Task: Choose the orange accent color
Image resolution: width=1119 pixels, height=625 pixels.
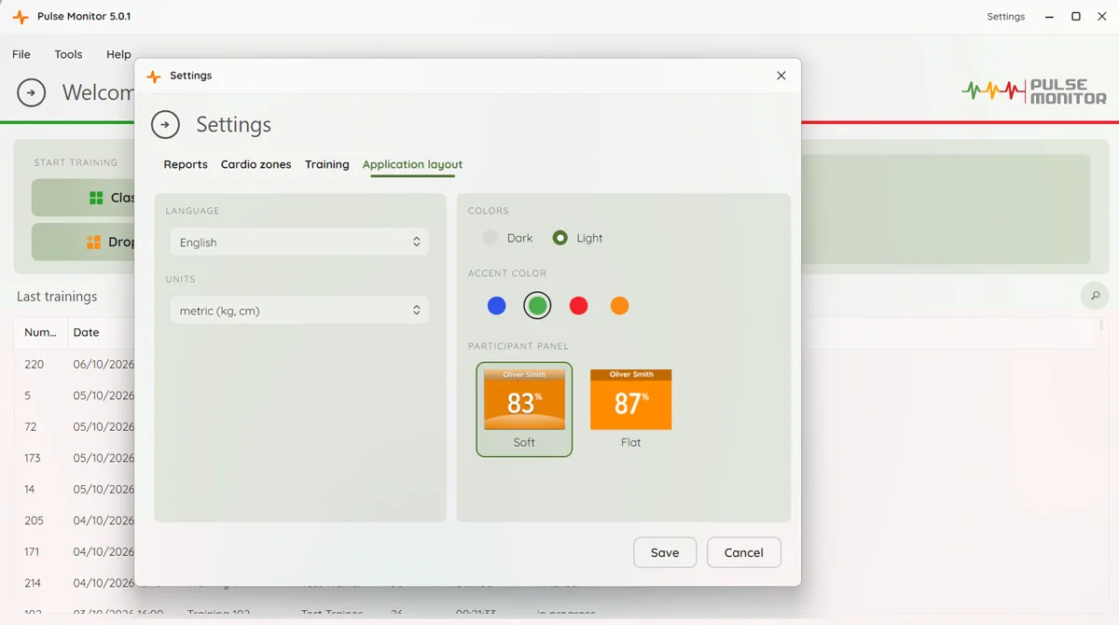Action: click(620, 305)
